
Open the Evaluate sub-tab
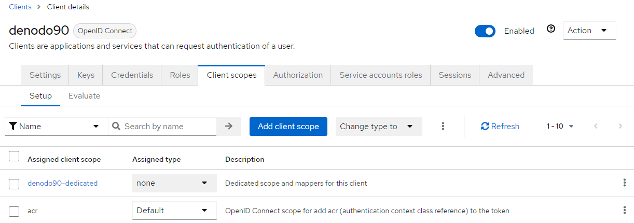(85, 96)
